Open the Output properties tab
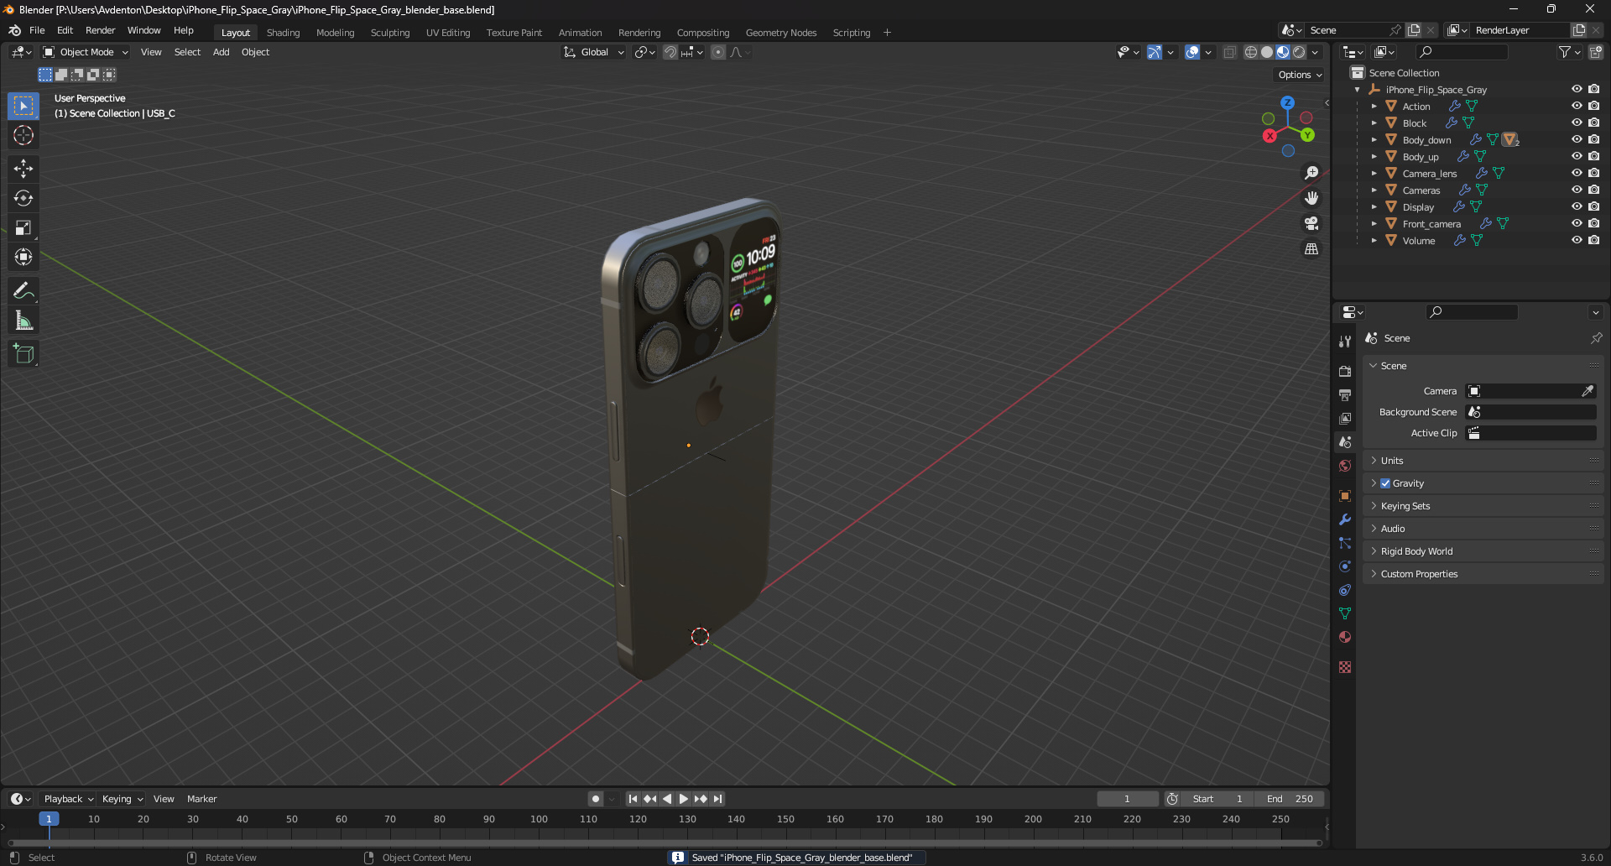This screenshot has height=866, width=1611. tap(1345, 394)
